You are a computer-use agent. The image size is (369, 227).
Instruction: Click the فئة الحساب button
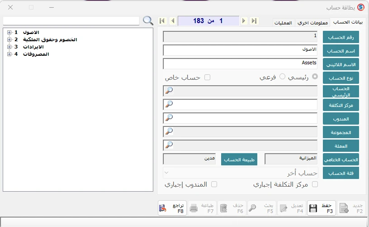tap(341, 173)
